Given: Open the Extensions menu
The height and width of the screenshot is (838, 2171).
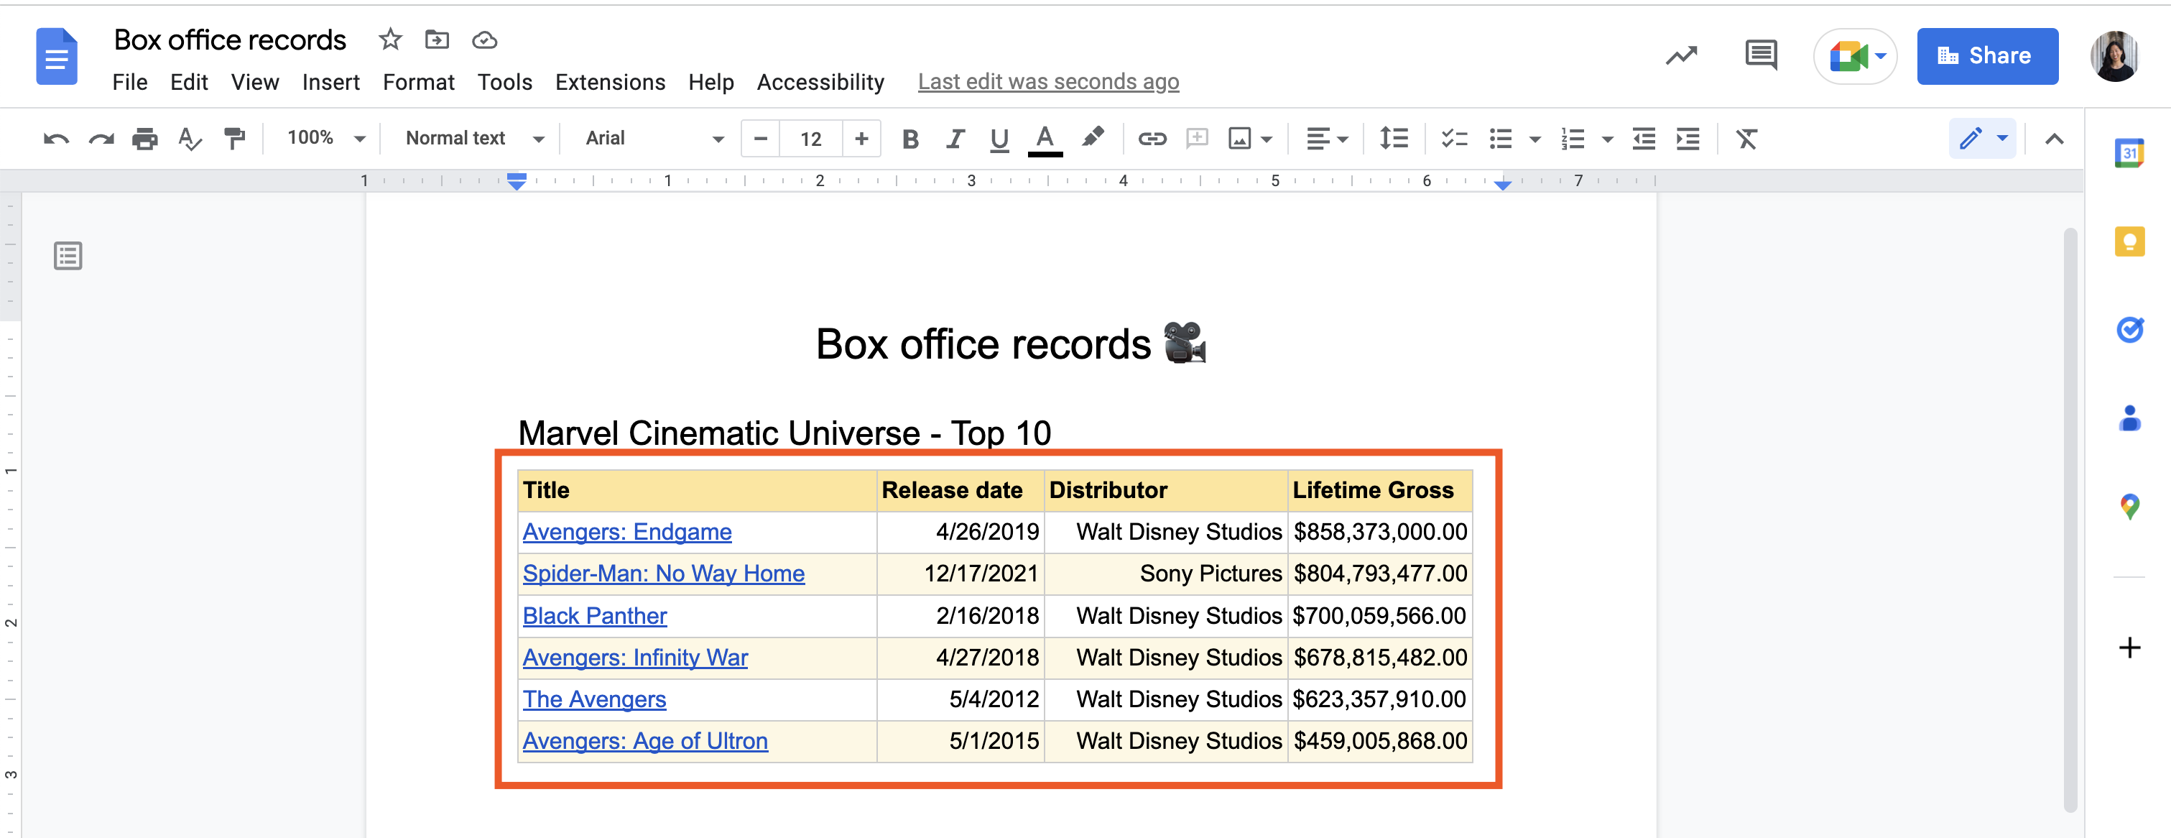Looking at the screenshot, I should [x=611, y=79].
